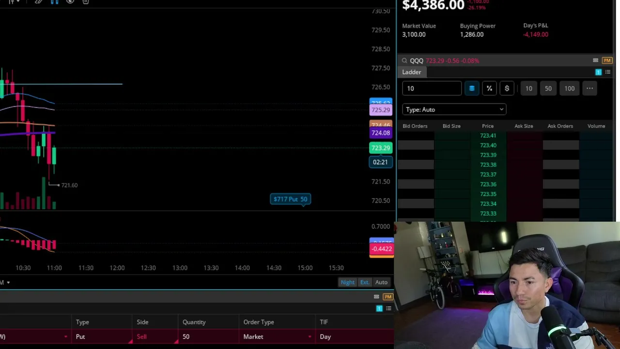The height and width of the screenshot is (349, 620).
Task: Click the $717 Put 50 order marker
Action: (x=290, y=199)
